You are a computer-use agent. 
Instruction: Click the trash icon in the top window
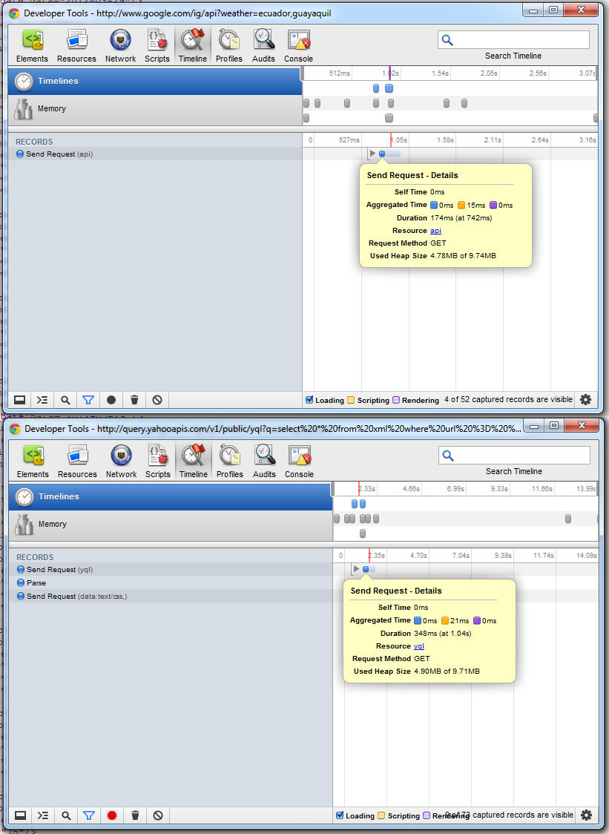click(134, 399)
